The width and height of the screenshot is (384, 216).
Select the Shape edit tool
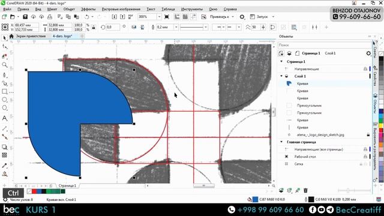4,47
